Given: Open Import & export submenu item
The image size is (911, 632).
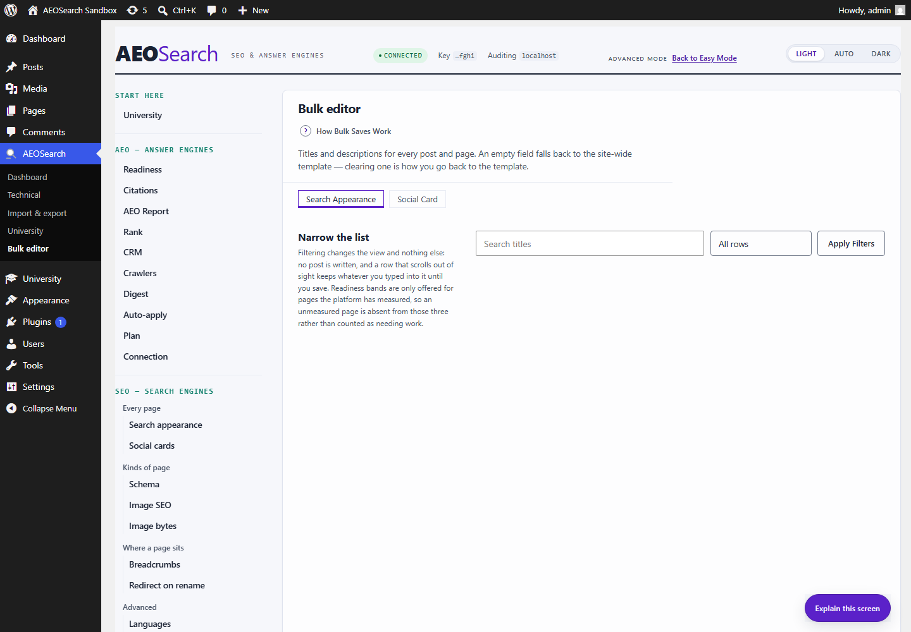Looking at the screenshot, I should (37, 213).
